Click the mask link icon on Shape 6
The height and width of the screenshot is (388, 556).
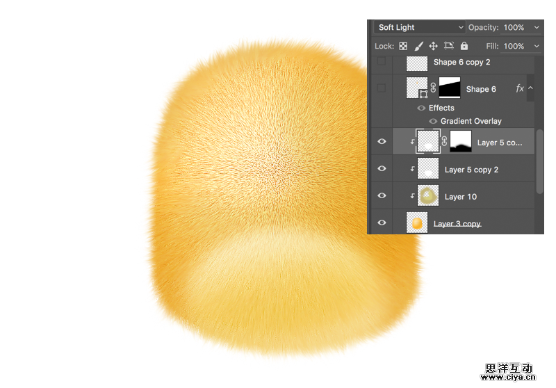[x=433, y=88]
